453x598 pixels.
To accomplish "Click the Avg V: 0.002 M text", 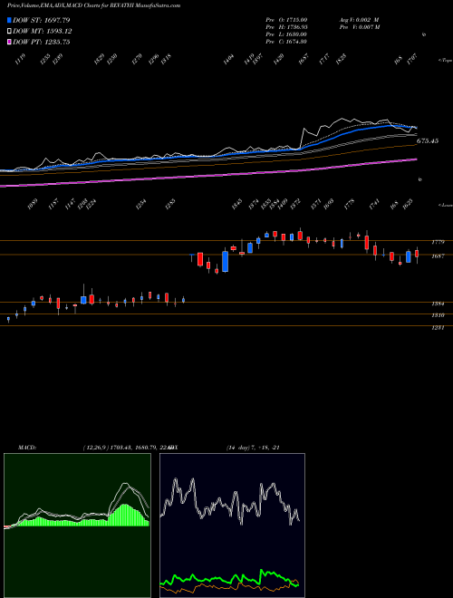I will (x=359, y=19).
